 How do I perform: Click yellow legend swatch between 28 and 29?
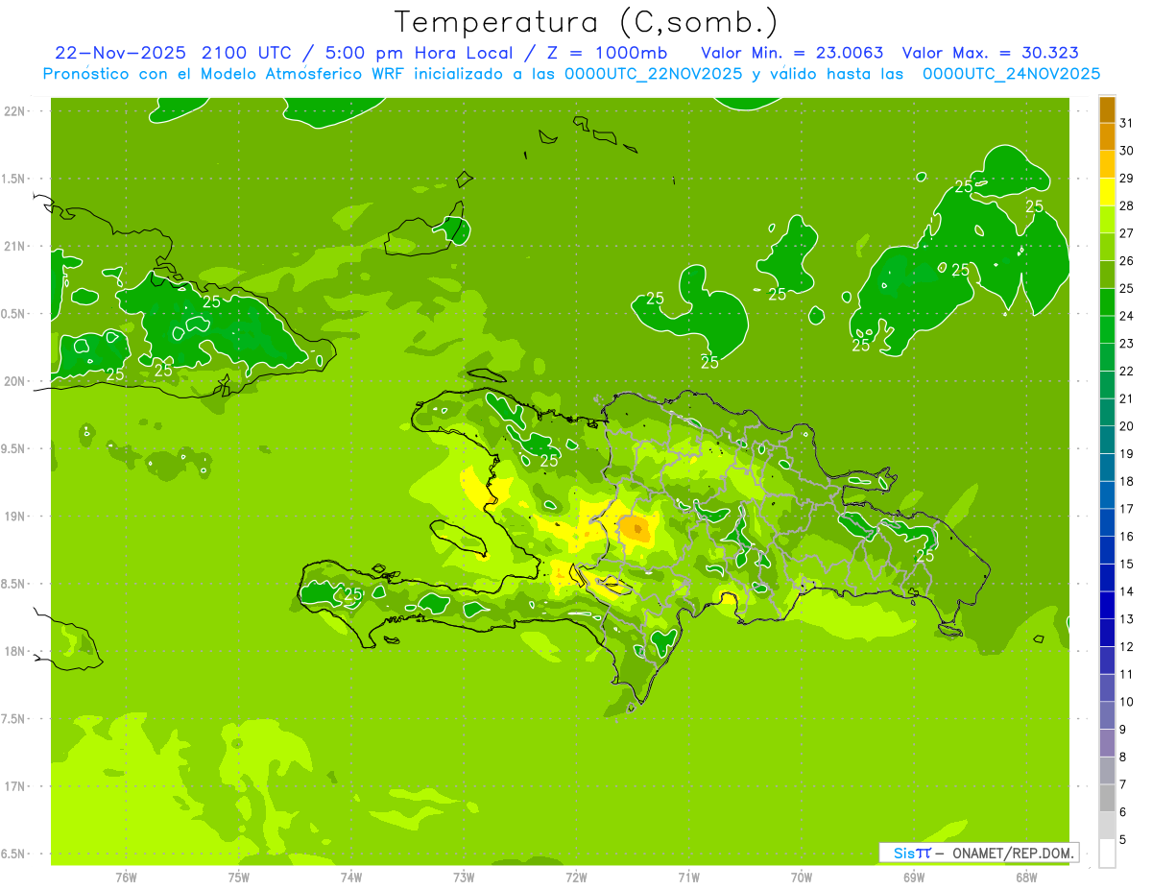click(x=1107, y=192)
